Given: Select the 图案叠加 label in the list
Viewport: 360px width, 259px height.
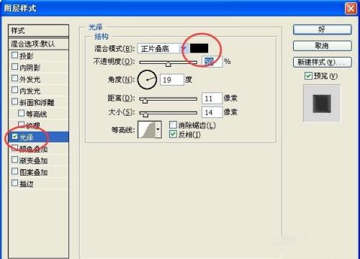Looking at the screenshot, I should click(x=33, y=172).
